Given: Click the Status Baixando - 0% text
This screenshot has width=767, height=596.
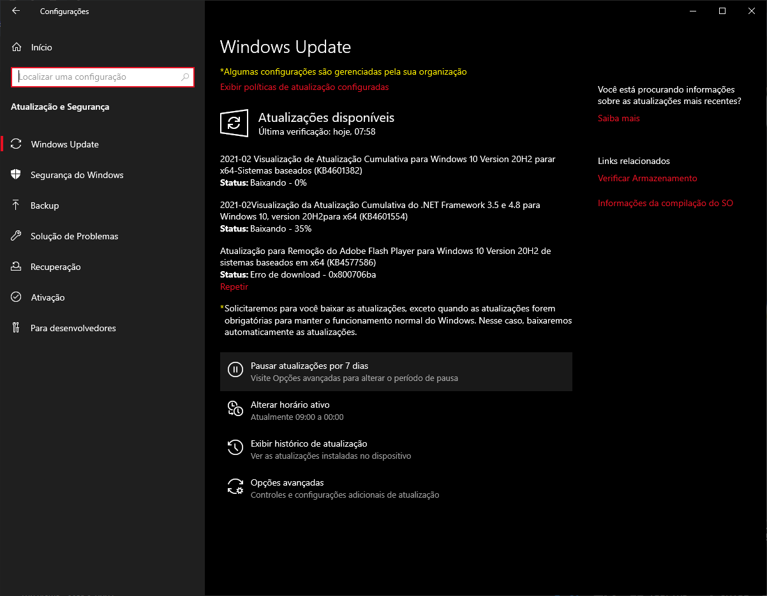Looking at the screenshot, I should coord(264,183).
